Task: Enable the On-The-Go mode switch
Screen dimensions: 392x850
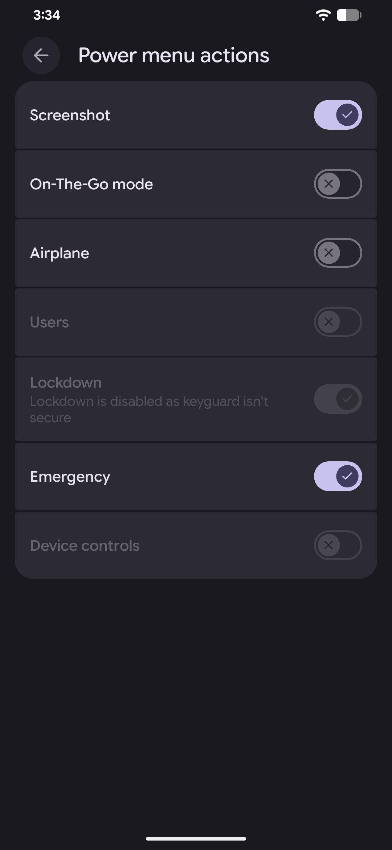Action: [x=338, y=184]
